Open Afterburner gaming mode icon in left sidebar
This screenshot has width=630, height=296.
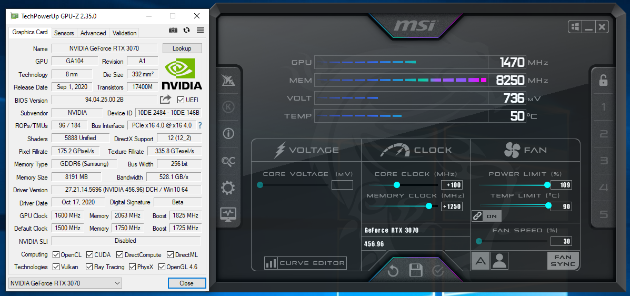(228, 81)
